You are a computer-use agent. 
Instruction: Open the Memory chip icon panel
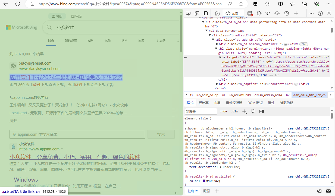point(286,13)
